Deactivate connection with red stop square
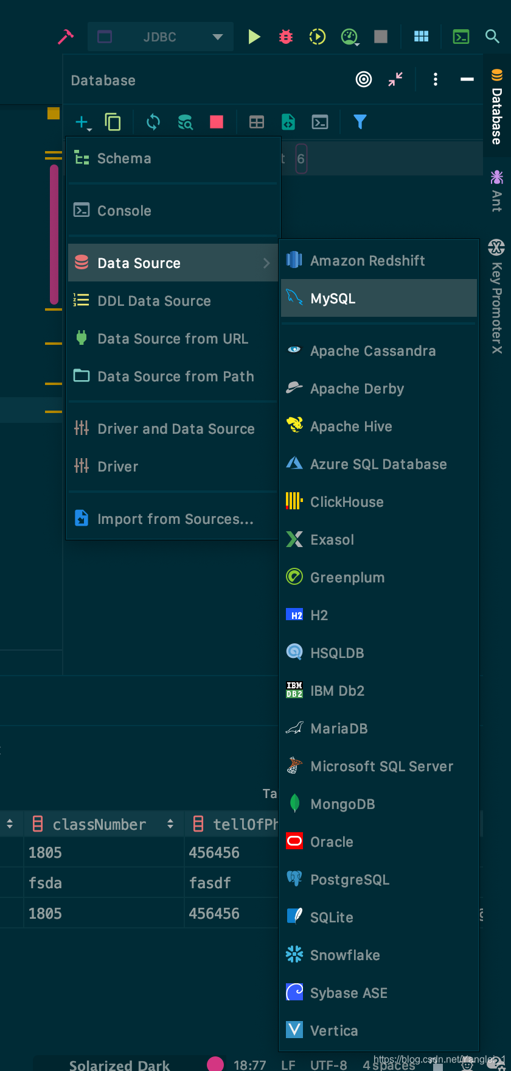Viewport: 511px width, 1071px height. [x=217, y=122]
